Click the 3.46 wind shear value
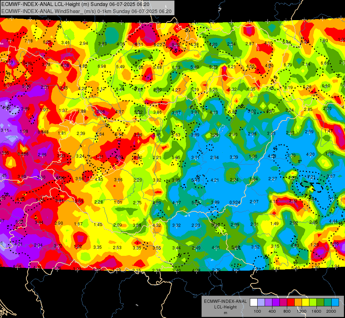 (x=66, y=43)
